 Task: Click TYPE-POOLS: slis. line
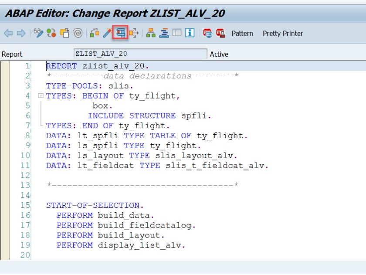coord(89,86)
